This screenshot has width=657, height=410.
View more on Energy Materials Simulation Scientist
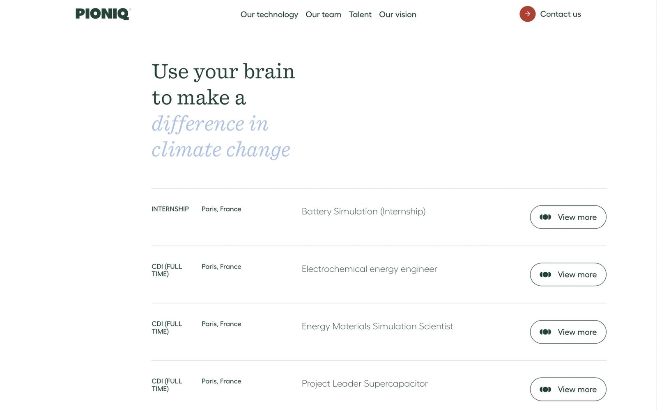(x=577, y=332)
